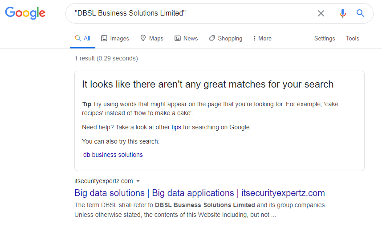
Task: Start voice search with microphone icon
Action: pos(342,13)
